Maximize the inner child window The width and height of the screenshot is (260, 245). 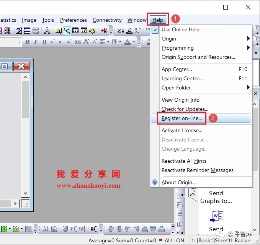click(x=5, y=67)
